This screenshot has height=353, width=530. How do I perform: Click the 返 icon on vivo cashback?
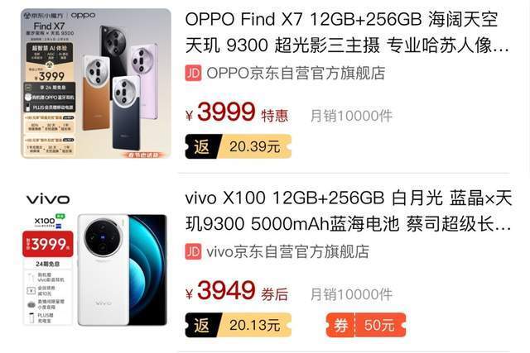(202, 325)
